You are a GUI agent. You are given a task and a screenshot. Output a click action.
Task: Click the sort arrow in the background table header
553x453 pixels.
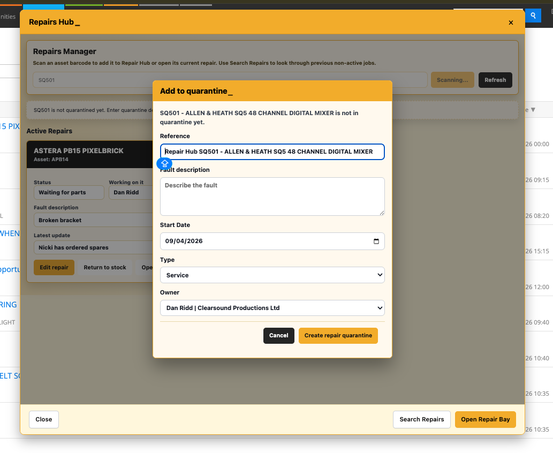[533, 110]
